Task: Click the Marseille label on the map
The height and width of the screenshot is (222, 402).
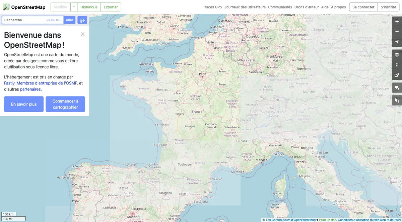Action: click(x=238, y=172)
